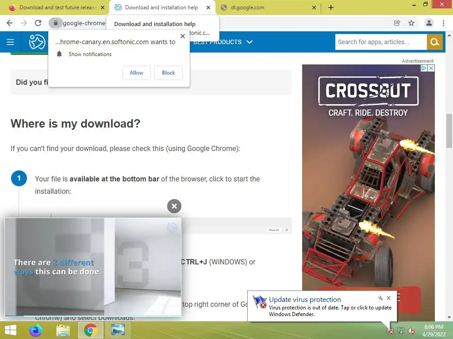Screen dimensions: 453x339
Task: Click the page vertical scrollbar thumb
Action: 449,131
